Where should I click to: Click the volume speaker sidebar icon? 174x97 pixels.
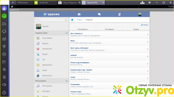pos(4,85)
